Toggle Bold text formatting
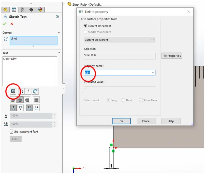Viewport: 206px width, 175px height. tap(21, 91)
